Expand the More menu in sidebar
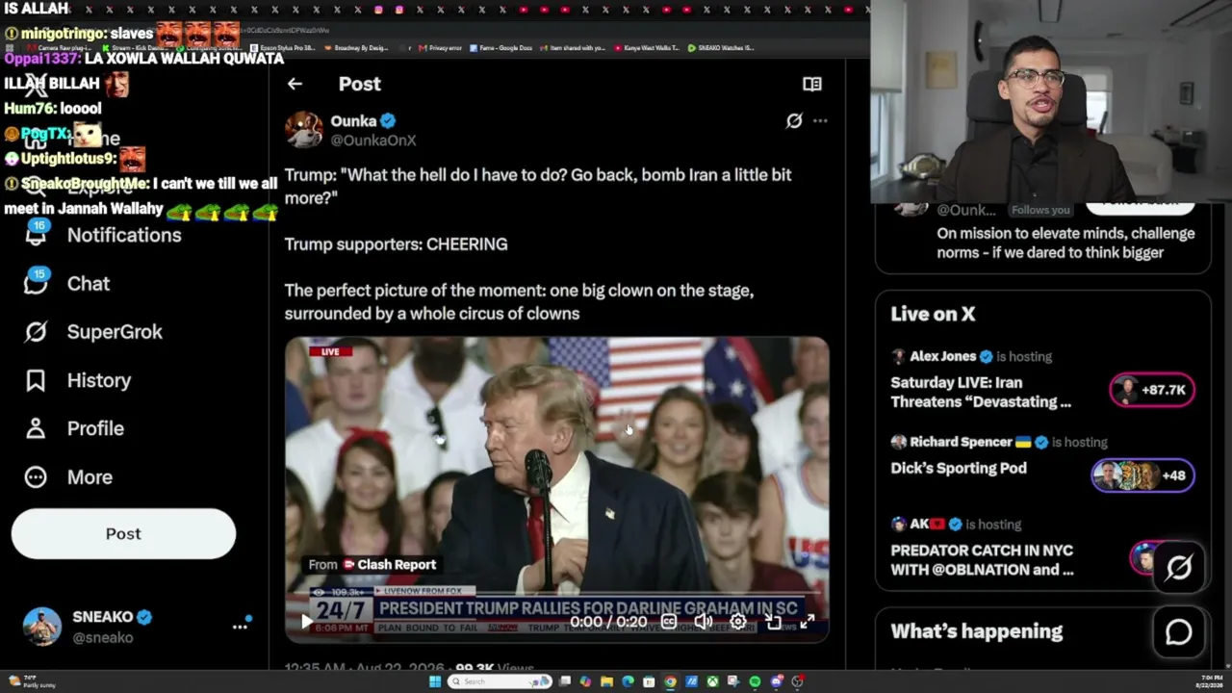 pos(69,476)
